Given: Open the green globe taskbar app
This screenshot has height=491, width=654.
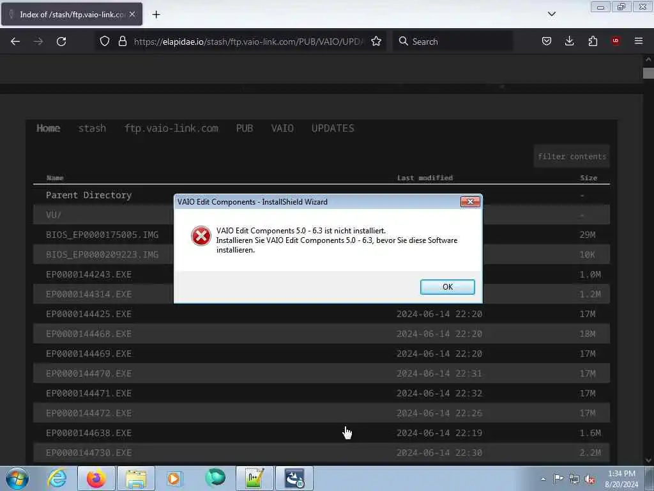Looking at the screenshot, I should (x=215, y=478).
